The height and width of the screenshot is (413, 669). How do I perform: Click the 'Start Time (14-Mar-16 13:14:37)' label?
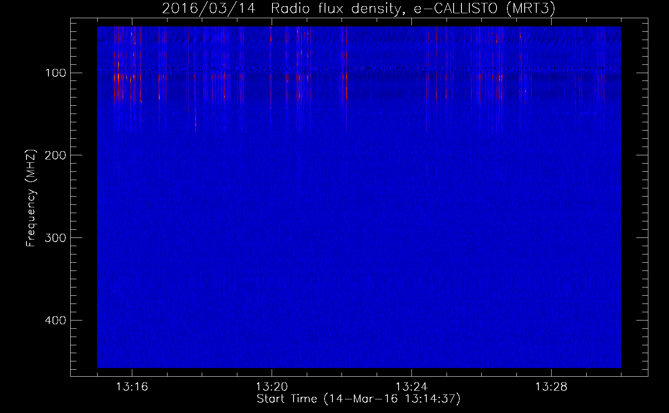pos(358,399)
